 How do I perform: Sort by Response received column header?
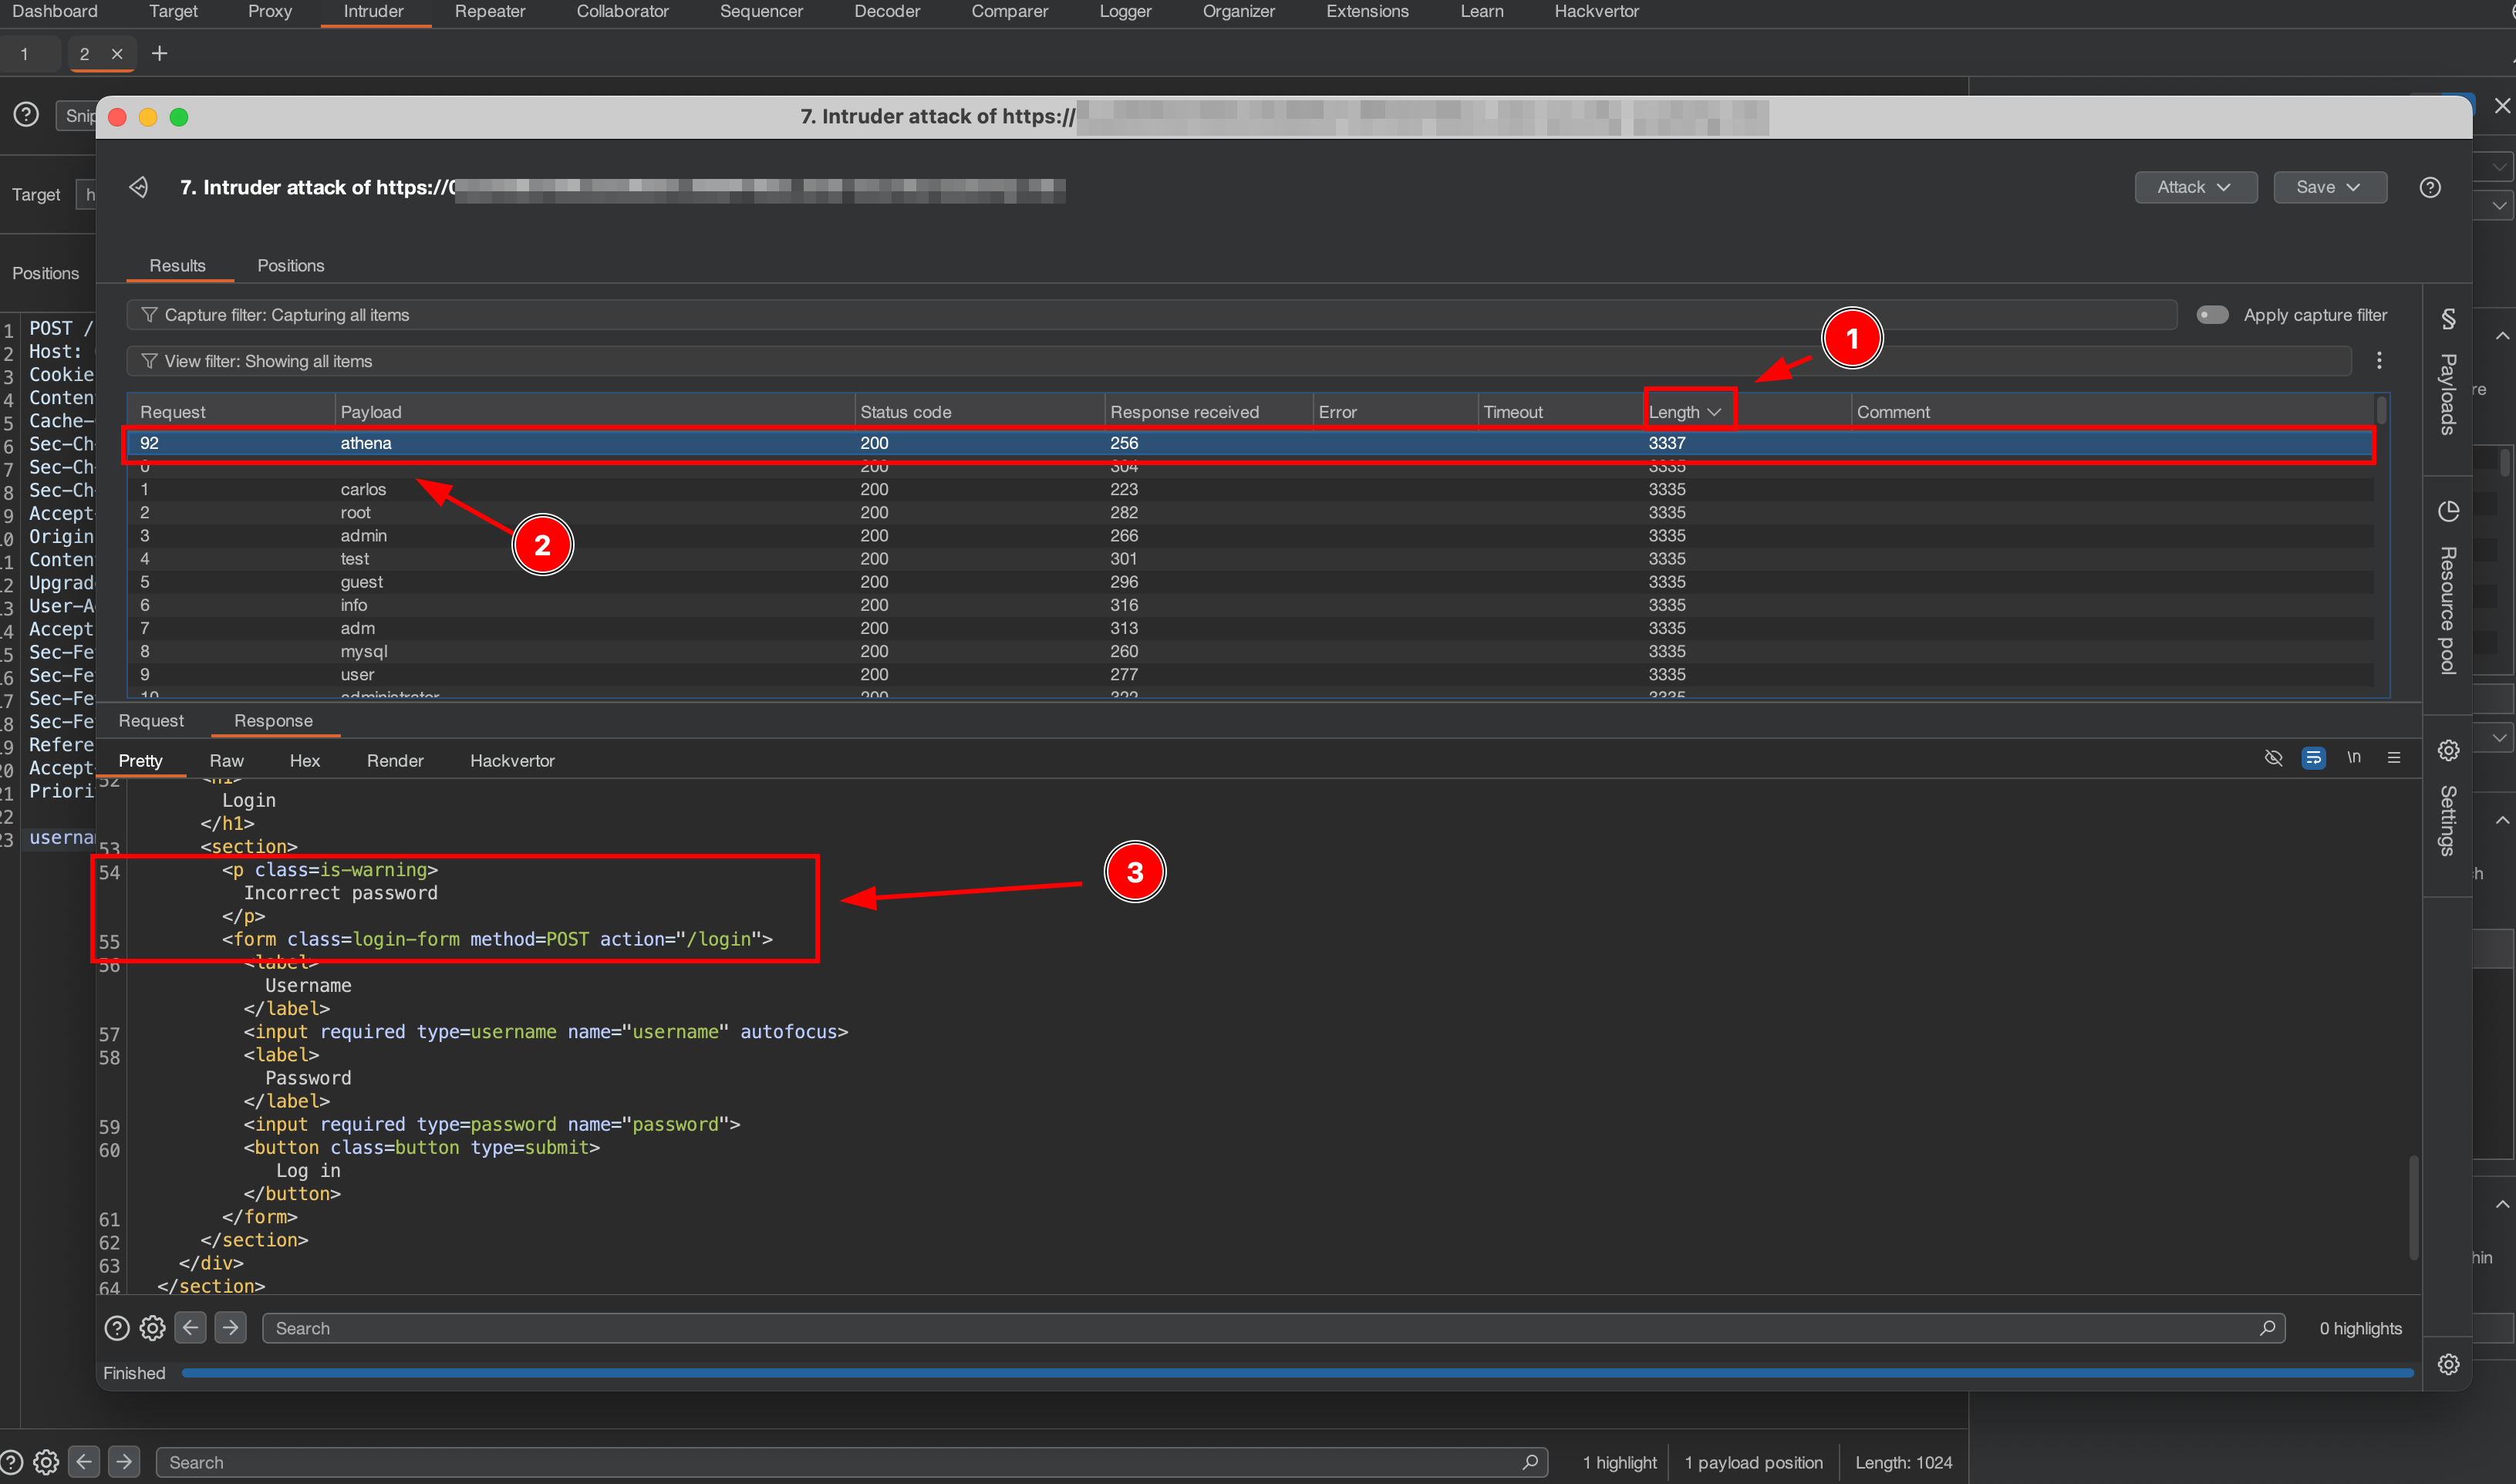[1208, 411]
